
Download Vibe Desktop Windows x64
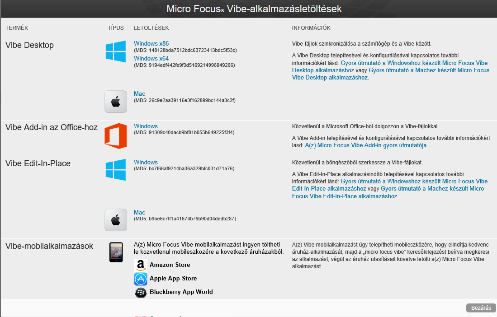[151, 59]
